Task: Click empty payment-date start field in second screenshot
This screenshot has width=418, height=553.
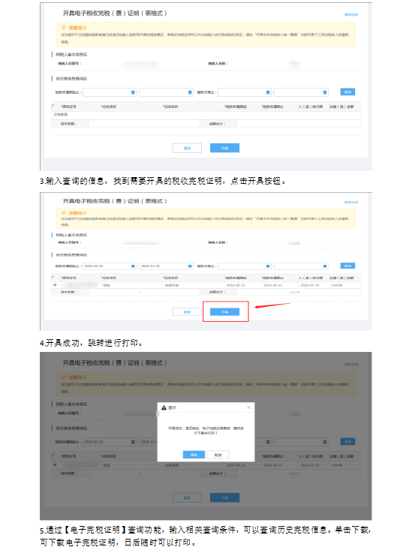Action: [x=245, y=266]
